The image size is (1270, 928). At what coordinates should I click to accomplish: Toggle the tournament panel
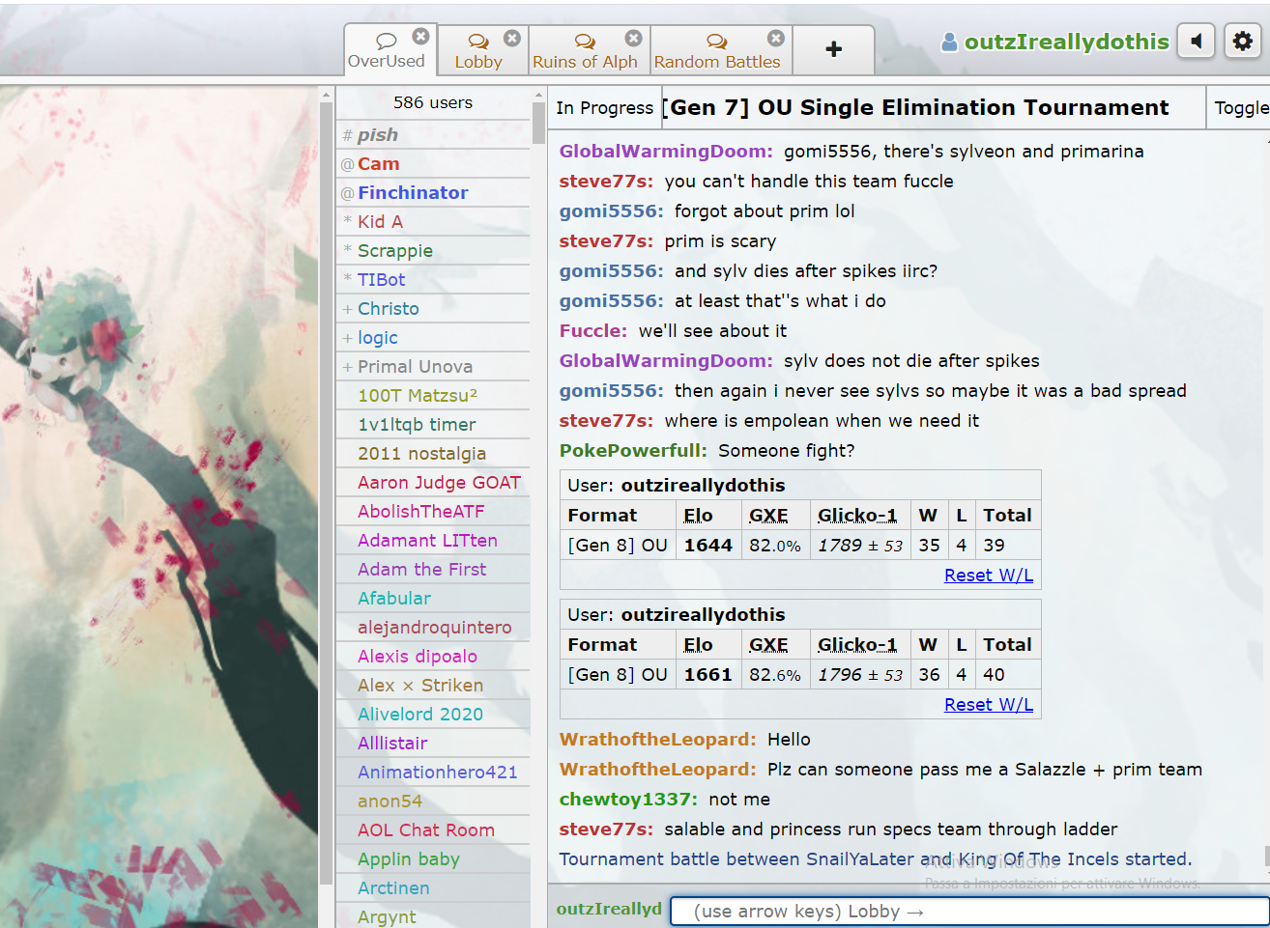pos(1241,107)
